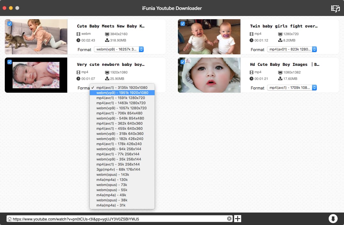Open format dropdown showing webm(vp9) 16257k
Image resolution: width=344 pixels, height=225 pixels.
(119, 49)
